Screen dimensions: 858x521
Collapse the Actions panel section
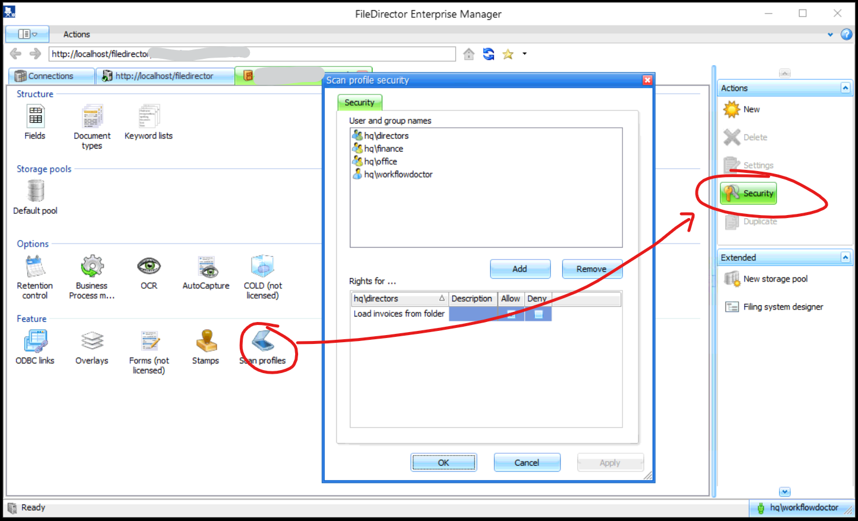point(845,88)
